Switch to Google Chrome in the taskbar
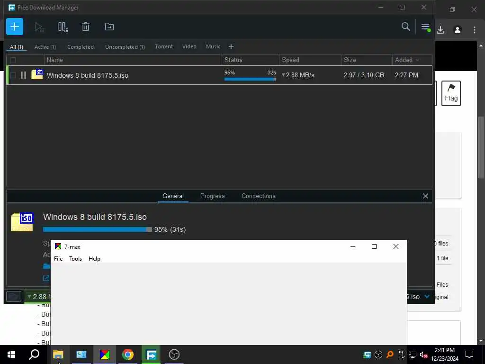The height and width of the screenshot is (364, 485). pos(128,355)
